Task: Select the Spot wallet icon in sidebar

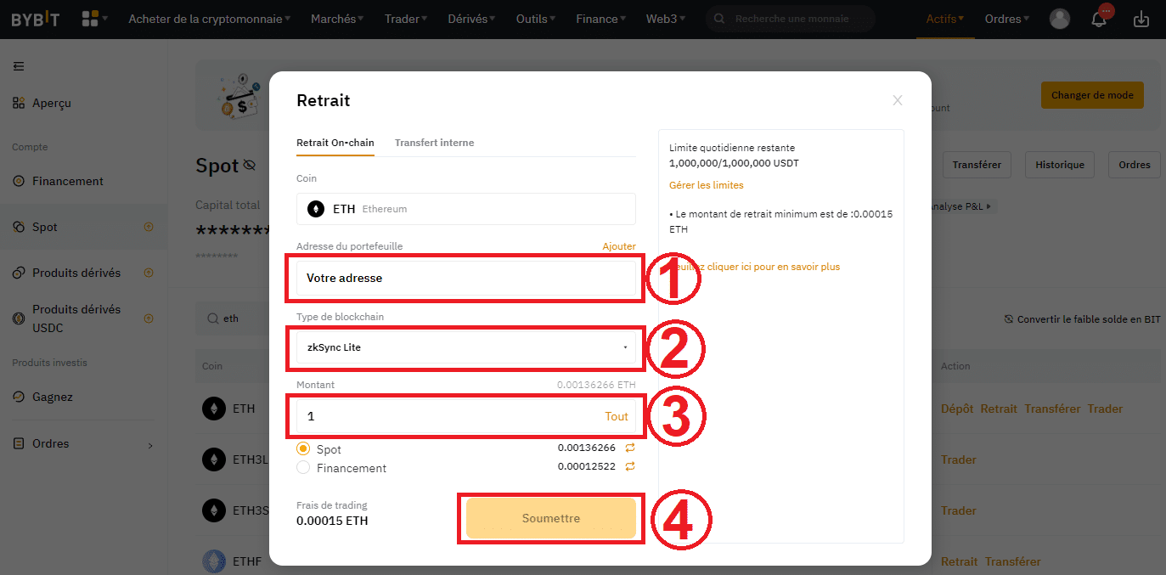Action: 18,226
